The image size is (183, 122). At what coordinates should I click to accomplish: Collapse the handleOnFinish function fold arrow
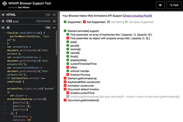[x=5, y=33]
